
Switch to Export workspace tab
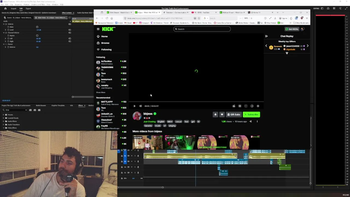coord(28,8)
